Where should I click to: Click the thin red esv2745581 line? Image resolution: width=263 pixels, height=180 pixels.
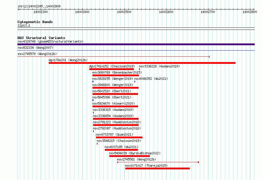point(158,162)
